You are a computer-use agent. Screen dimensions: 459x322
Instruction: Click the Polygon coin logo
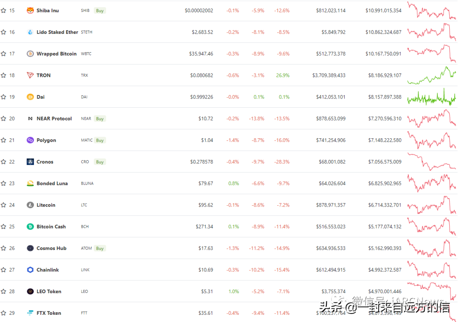(x=30, y=140)
